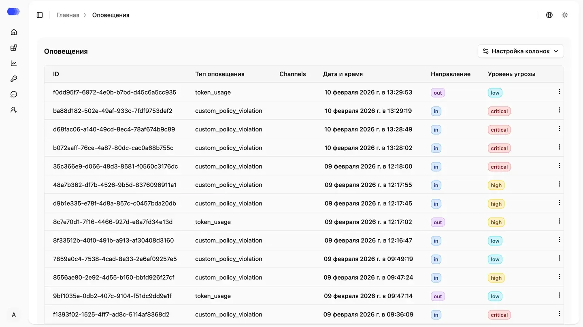The height and width of the screenshot is (327, 583).
Task: Click date '09 февраля 2026 г. в 12:16:47'
Action: click(368, 241)
